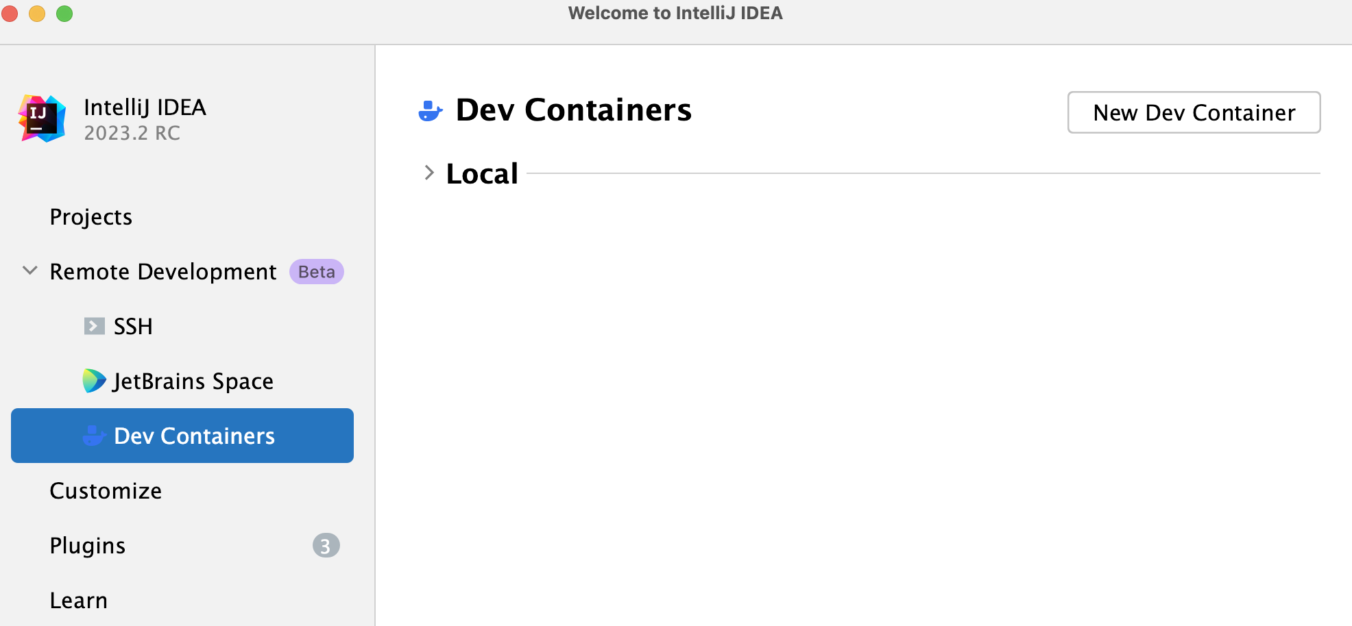Click the Docker icon beside Dev Containers heading
The width and height of the screenshot is (1352, 626).
pos(431,110)
